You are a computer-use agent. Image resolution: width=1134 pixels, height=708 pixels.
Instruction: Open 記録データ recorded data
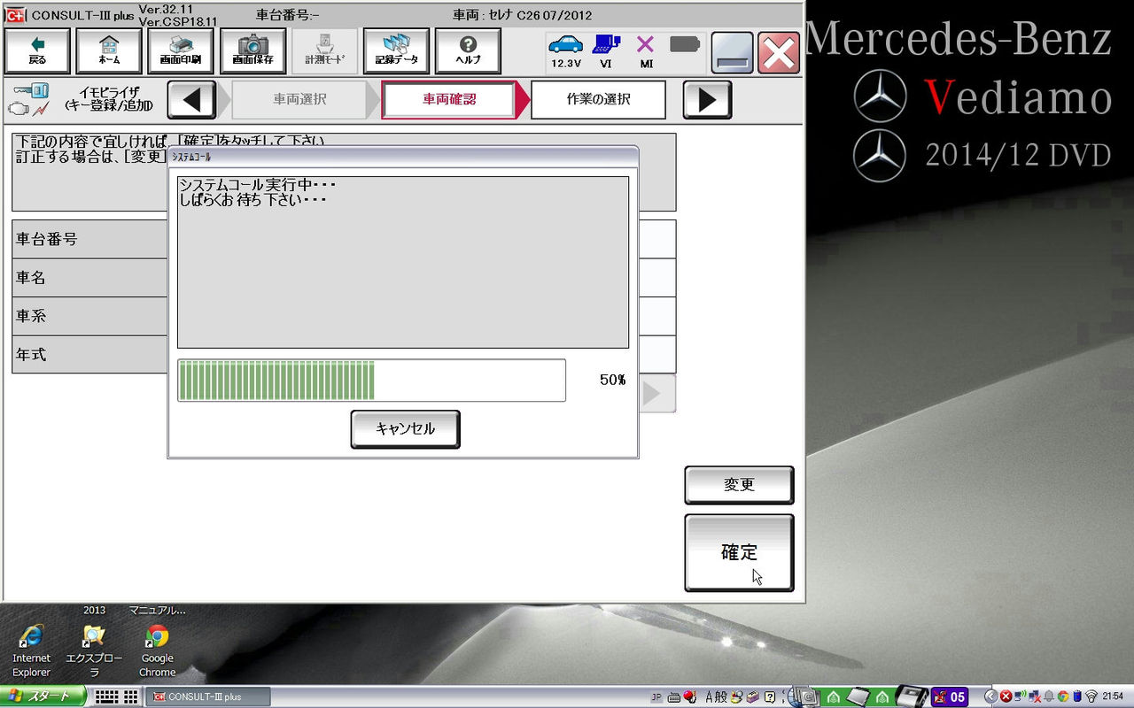396,51
